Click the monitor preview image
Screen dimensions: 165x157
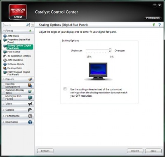(98, 71)
